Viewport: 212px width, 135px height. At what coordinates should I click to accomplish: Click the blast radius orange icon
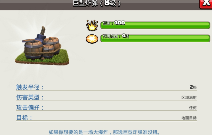click(92, 39)
